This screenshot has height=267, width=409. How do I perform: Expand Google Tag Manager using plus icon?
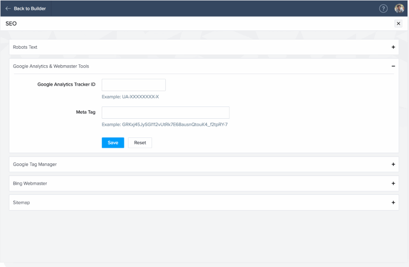tap(393, 164)
